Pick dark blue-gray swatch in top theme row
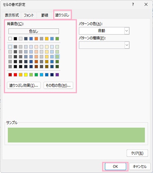The image size is (153, 173). coord(26,39)
